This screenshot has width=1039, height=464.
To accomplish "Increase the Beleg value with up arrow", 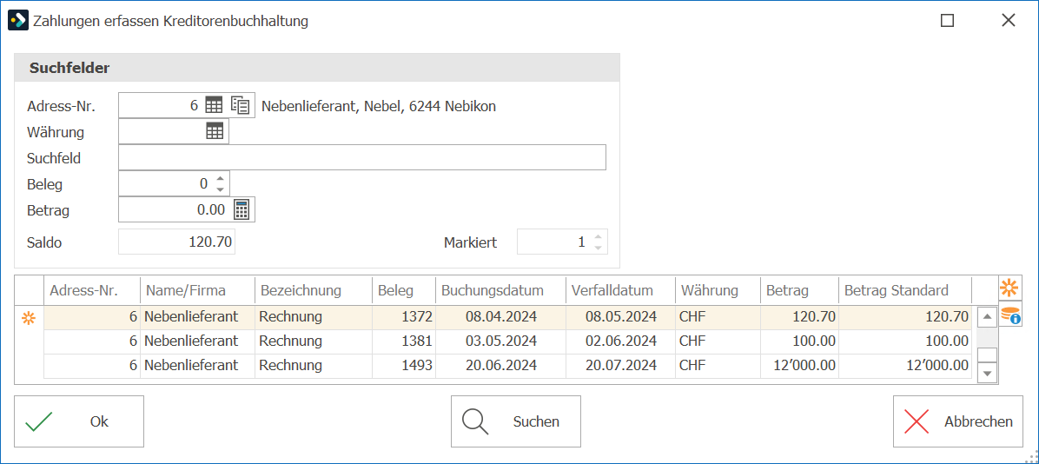I will 221,177.
